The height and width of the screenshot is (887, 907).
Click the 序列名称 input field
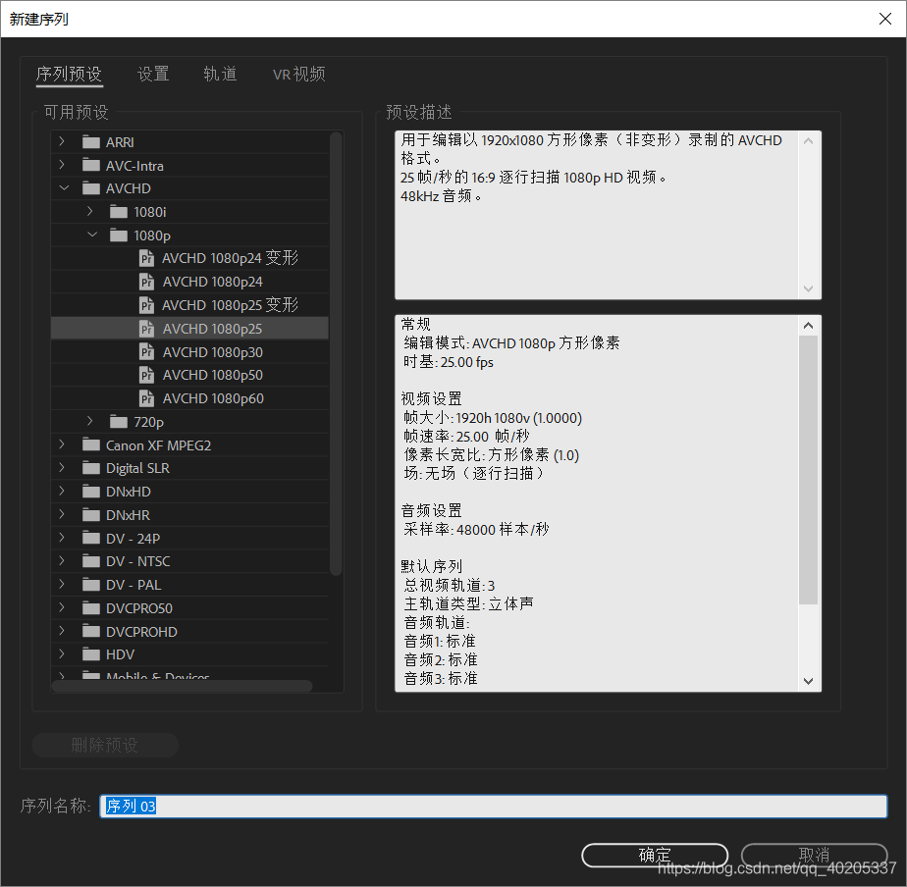(x=494, y=806)
